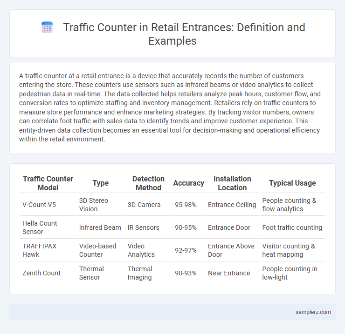This screenshot has width=345, height=334.
Task: Click the calendar grid icon beside the title
Action: [47, 27]
